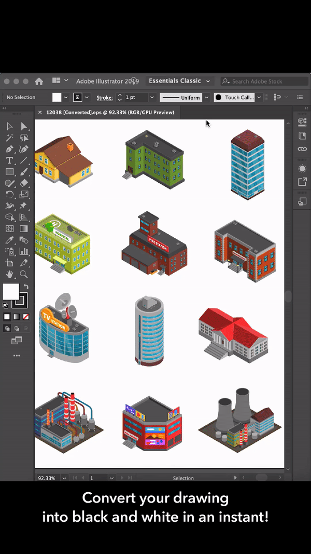Select the Paintbrush tool
Image resolution: width=311 pixels, height=554 pixels.
pyautogui.click(x=24, y=172)
